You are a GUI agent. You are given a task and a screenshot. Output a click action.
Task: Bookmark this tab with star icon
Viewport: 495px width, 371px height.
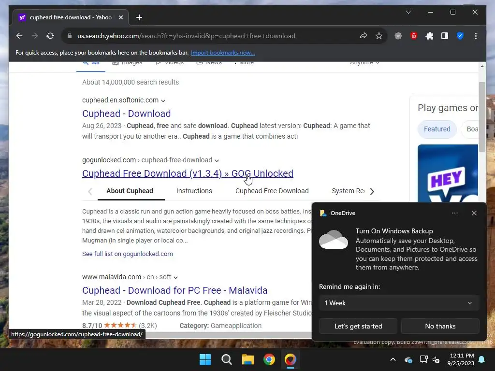(379, 36)
